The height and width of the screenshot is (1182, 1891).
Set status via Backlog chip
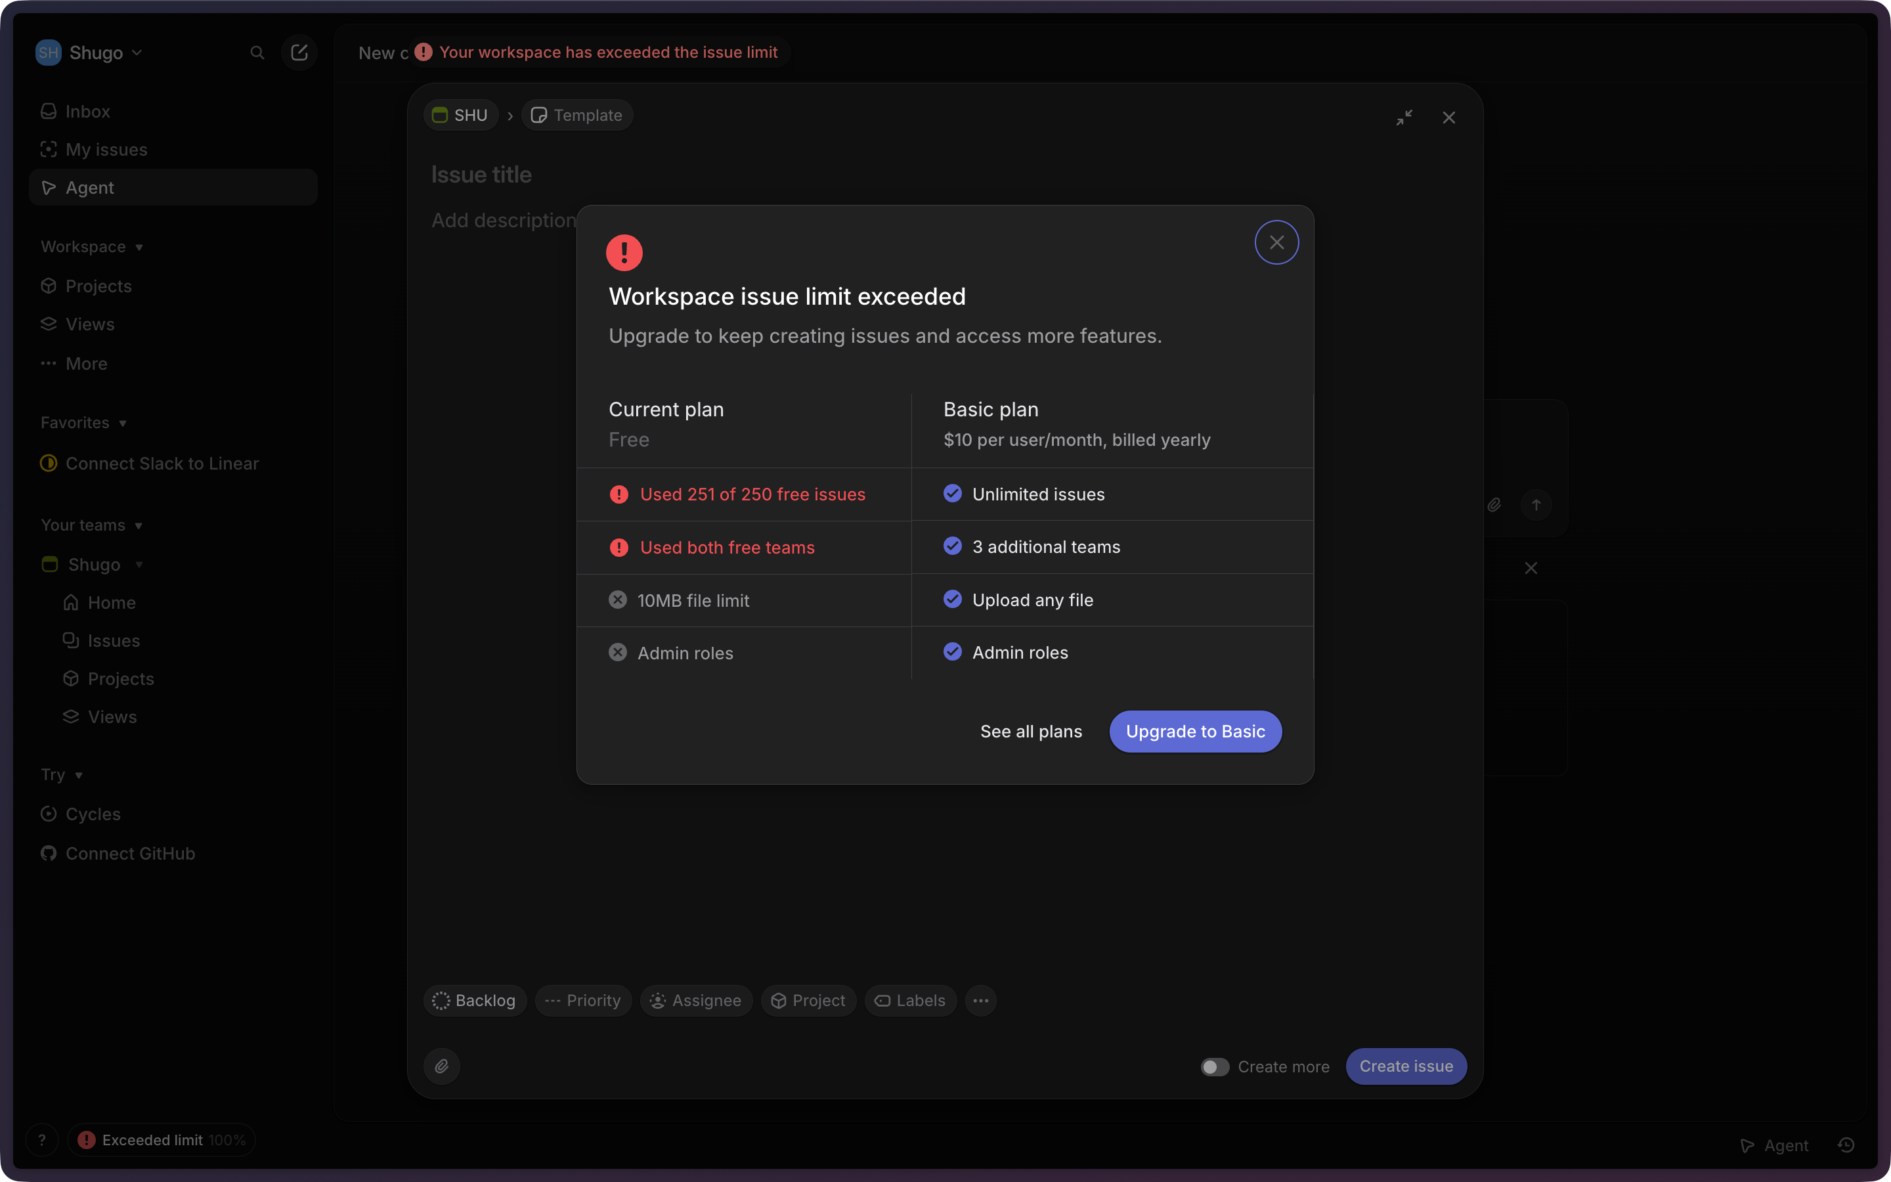click(x=475, y=1001)
